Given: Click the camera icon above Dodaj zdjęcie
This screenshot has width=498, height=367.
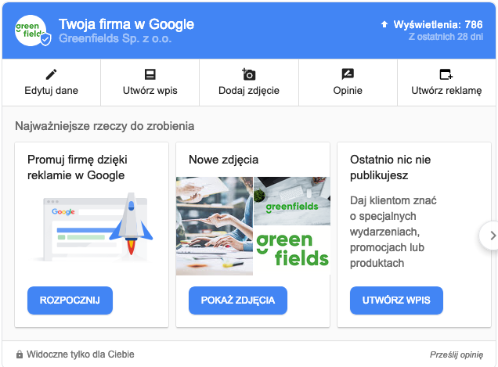Looking at the screenshot, I should [x=249, y=74].
